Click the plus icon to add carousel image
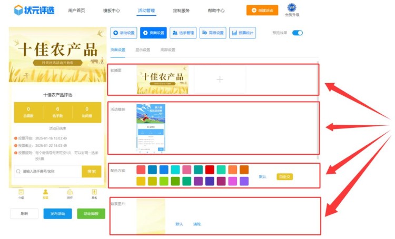 pos(220,79)
